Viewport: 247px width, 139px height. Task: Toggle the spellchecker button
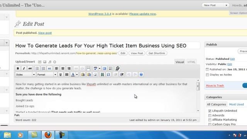(x=95, y=68)
